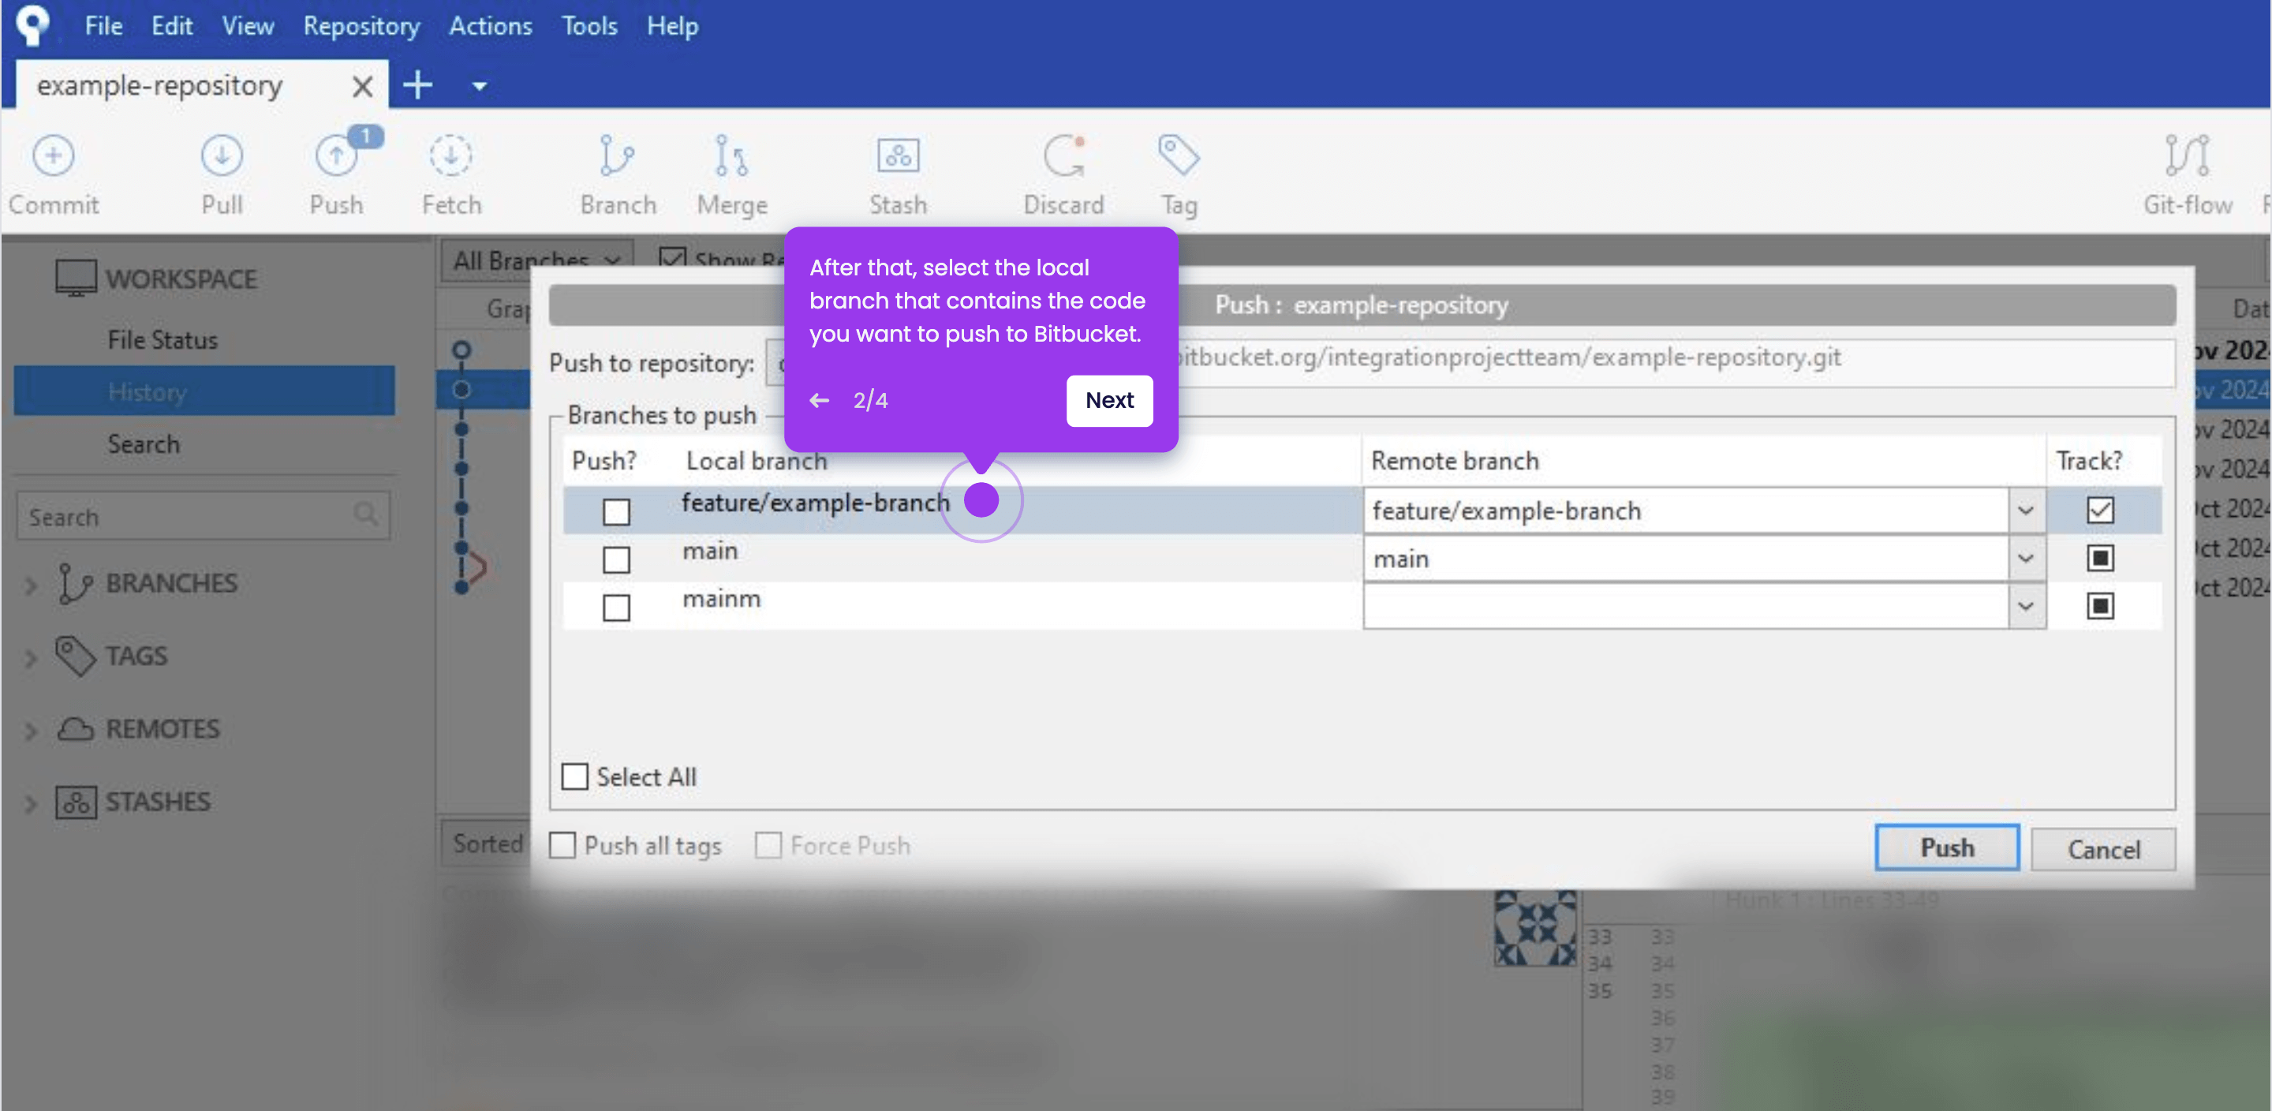Click the BRANCHES section icon
2272x1111 pixels.
click(x=74, y=583)
